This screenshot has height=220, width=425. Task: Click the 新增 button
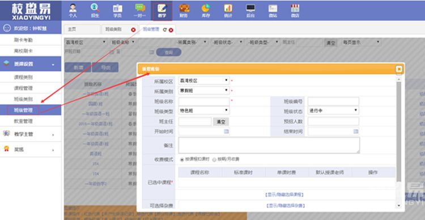pos(78,67)
